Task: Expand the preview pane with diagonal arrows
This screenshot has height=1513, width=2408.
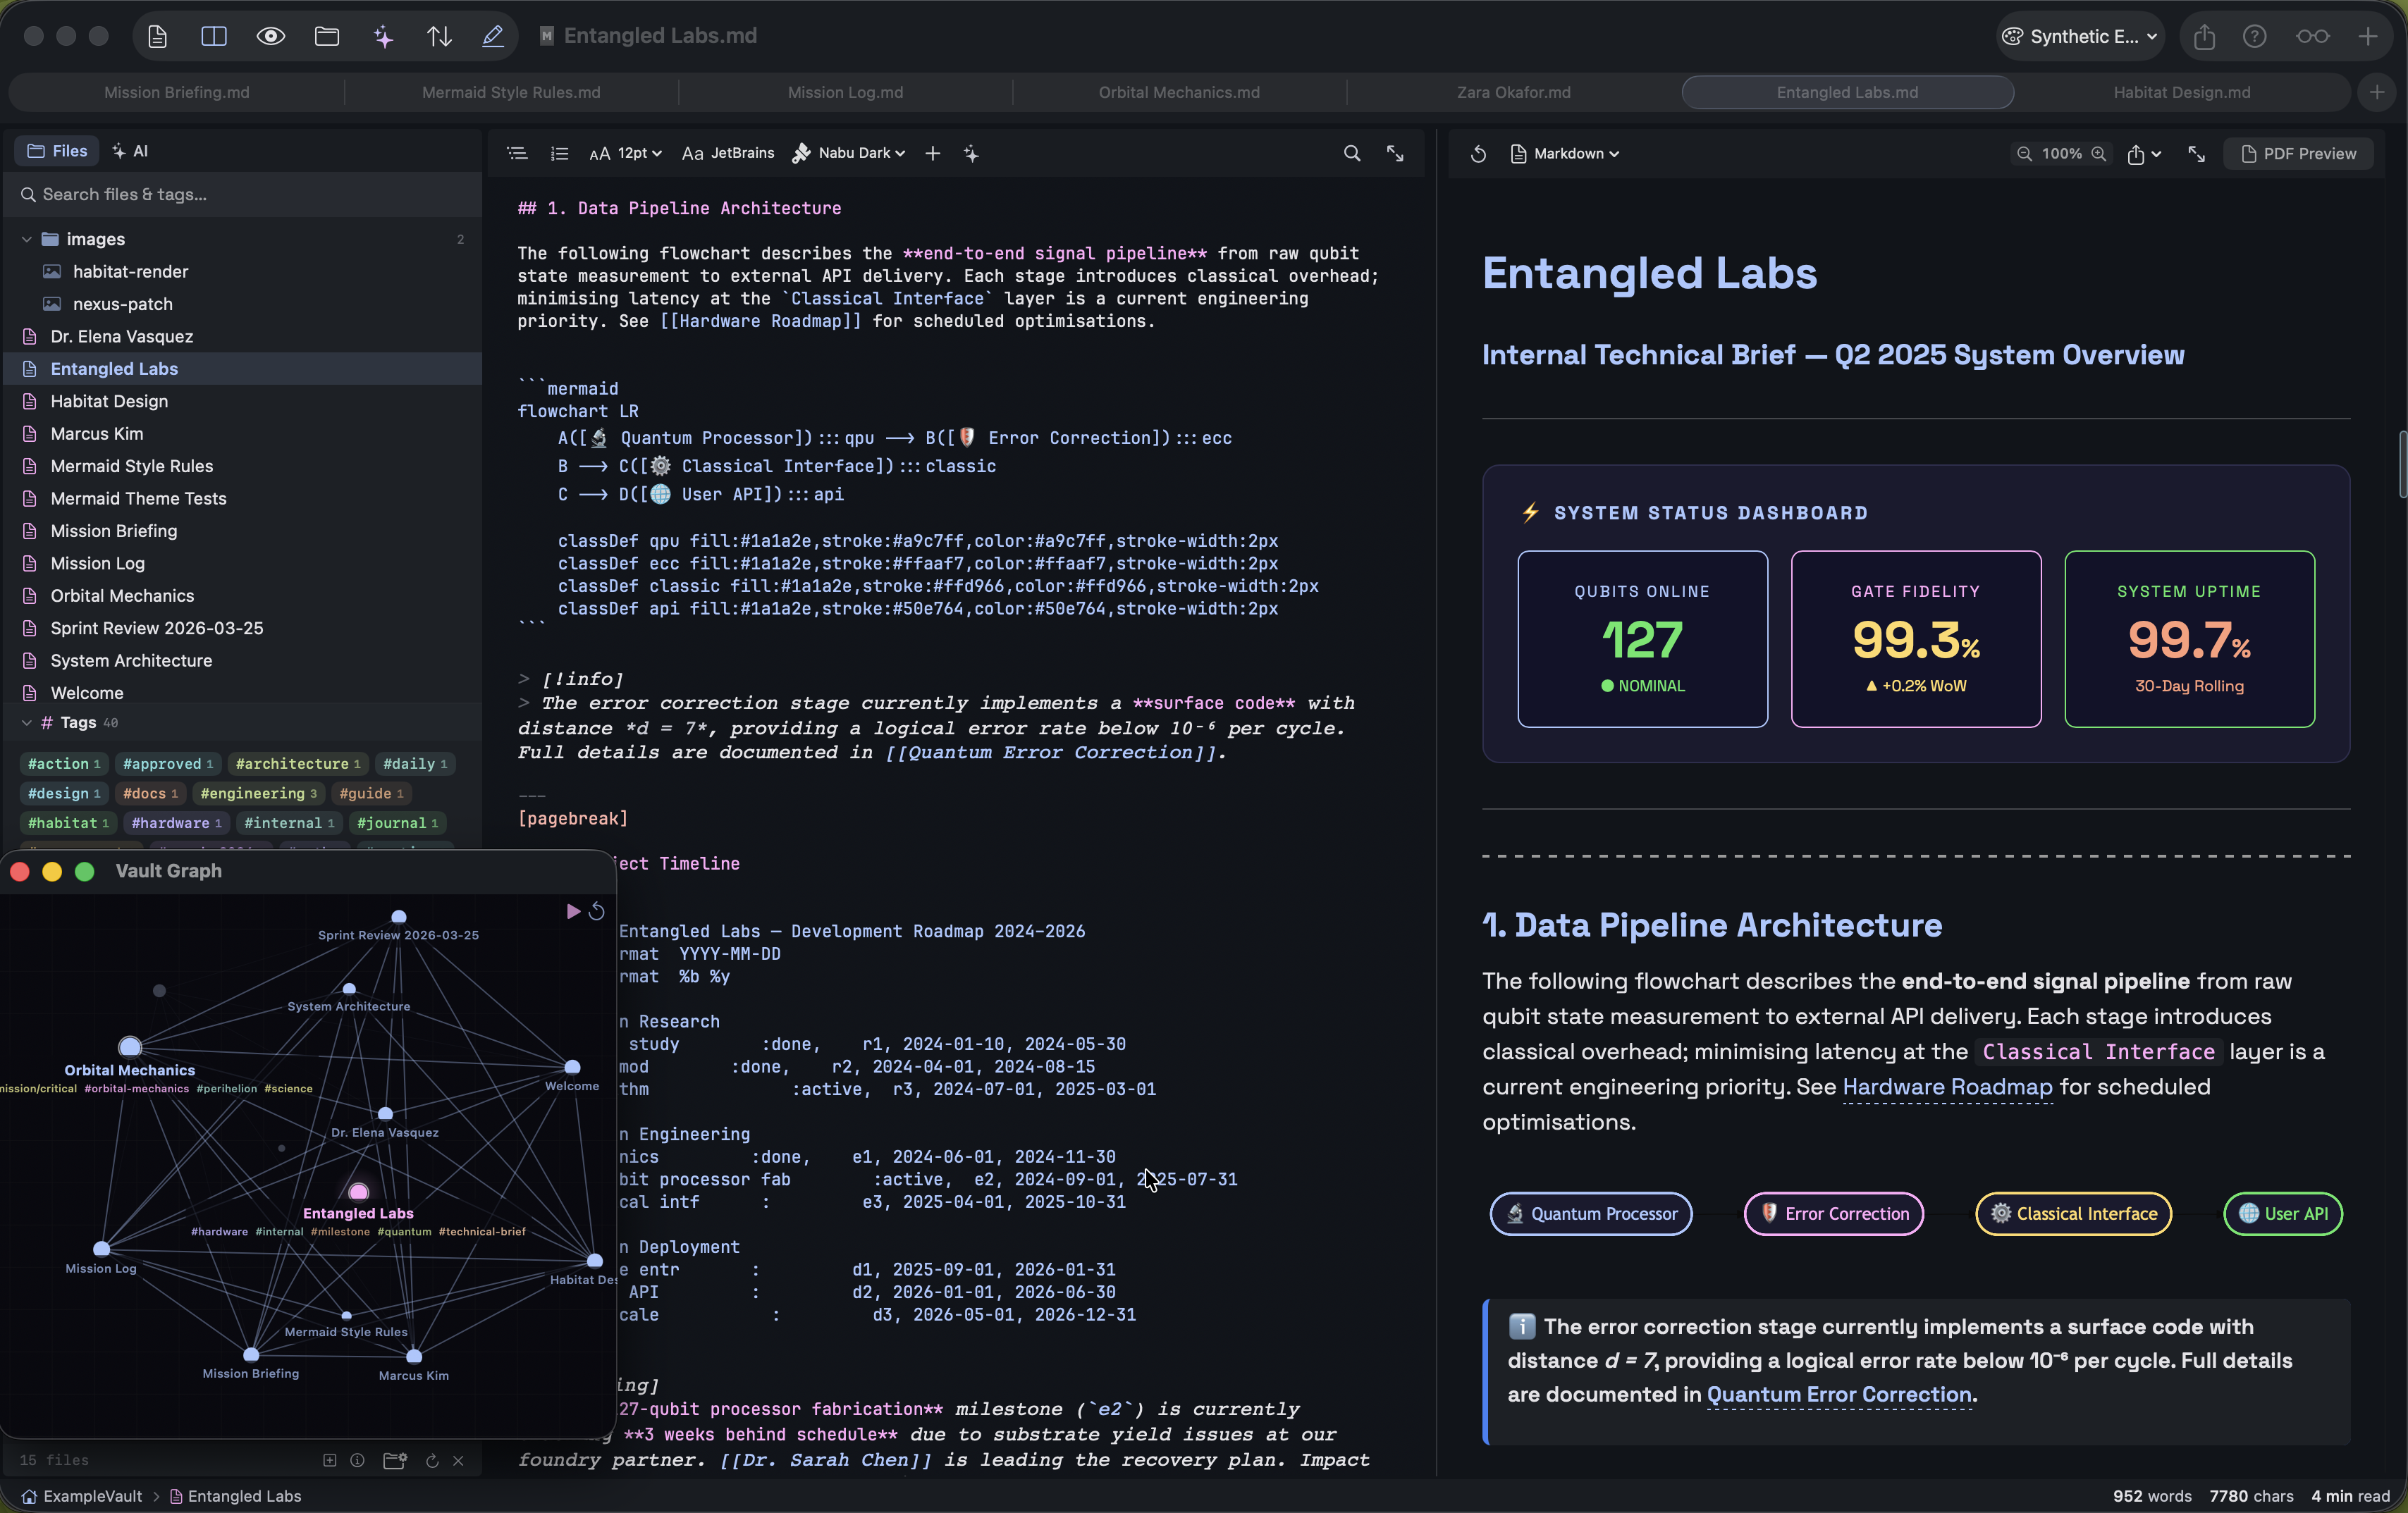Action: tap(2196, 153)
